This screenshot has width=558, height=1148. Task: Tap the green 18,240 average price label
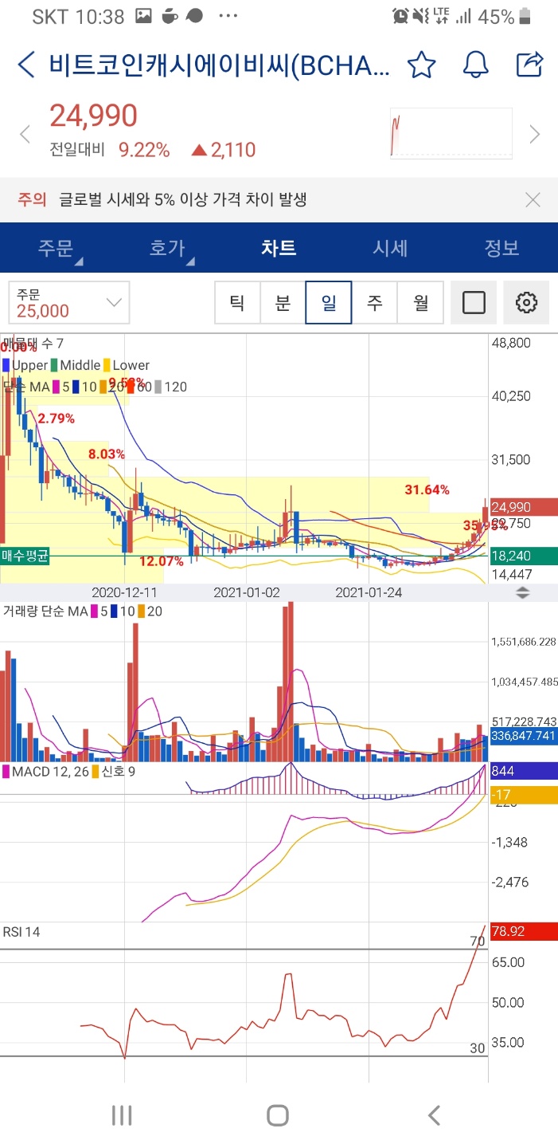point(524,556)
